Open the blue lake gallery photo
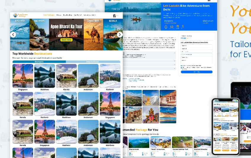251x158 pixels. coord(168,115)
